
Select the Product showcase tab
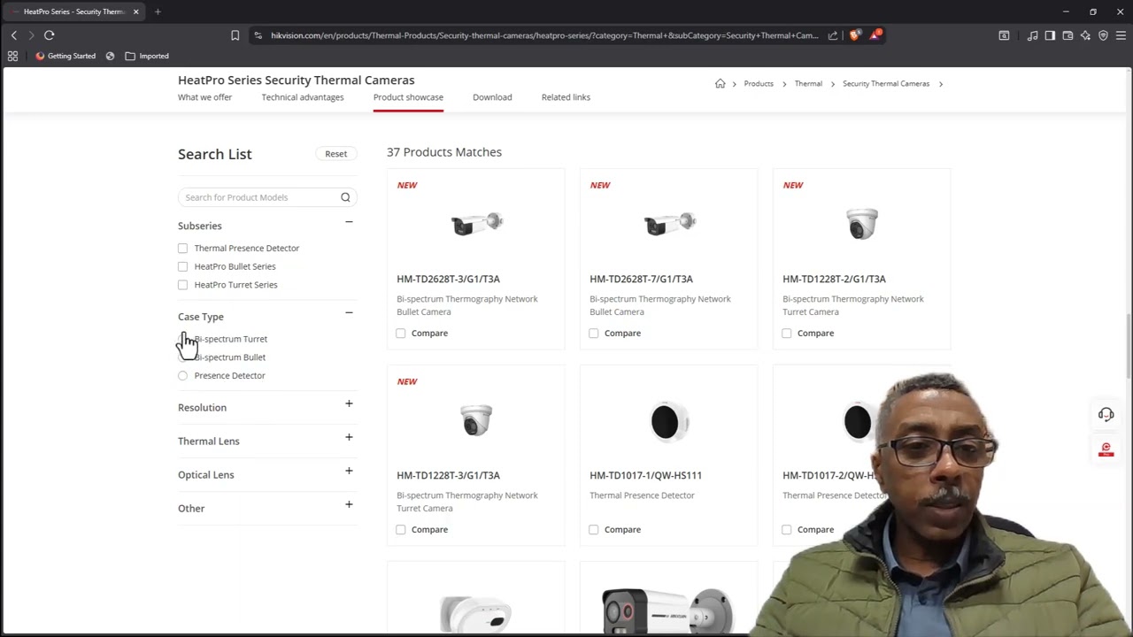[408, 97]
